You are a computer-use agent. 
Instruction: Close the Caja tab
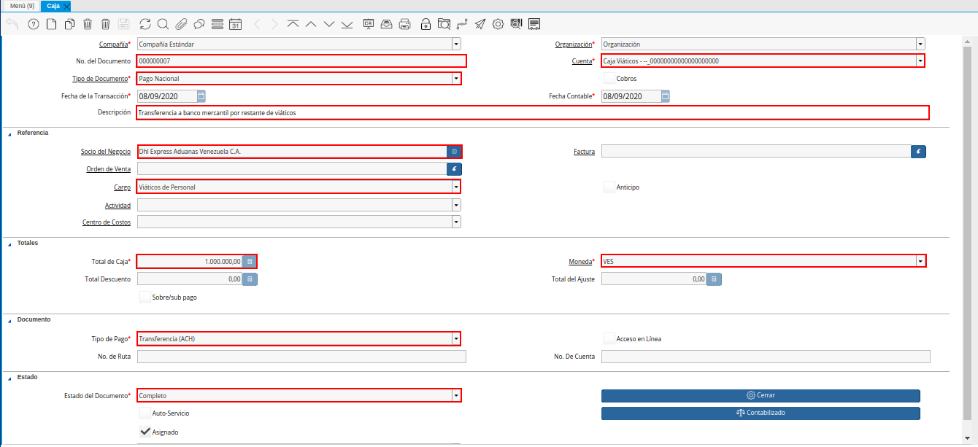(x=66, y=7)
